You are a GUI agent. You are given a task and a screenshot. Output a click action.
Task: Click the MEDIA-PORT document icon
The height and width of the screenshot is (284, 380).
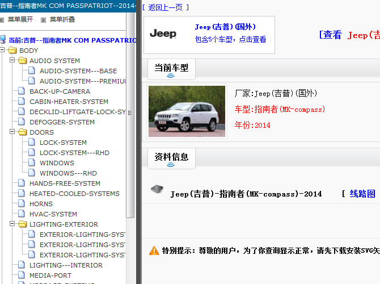click(x=22, y=275)
